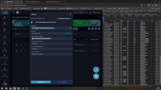Image resolution: width=161 pixels, height=90 pixels.
Task: Click the clear network log icon
Action: point(105,13)
